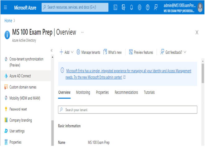Click the Manage tenants gear icon
The width and height of the screenshot is (205, 152).
click(78, 52)
